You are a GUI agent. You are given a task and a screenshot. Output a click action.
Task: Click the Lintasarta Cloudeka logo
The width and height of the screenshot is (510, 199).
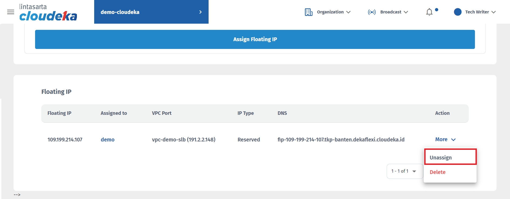pyautogui.click(x=48, y=12)
